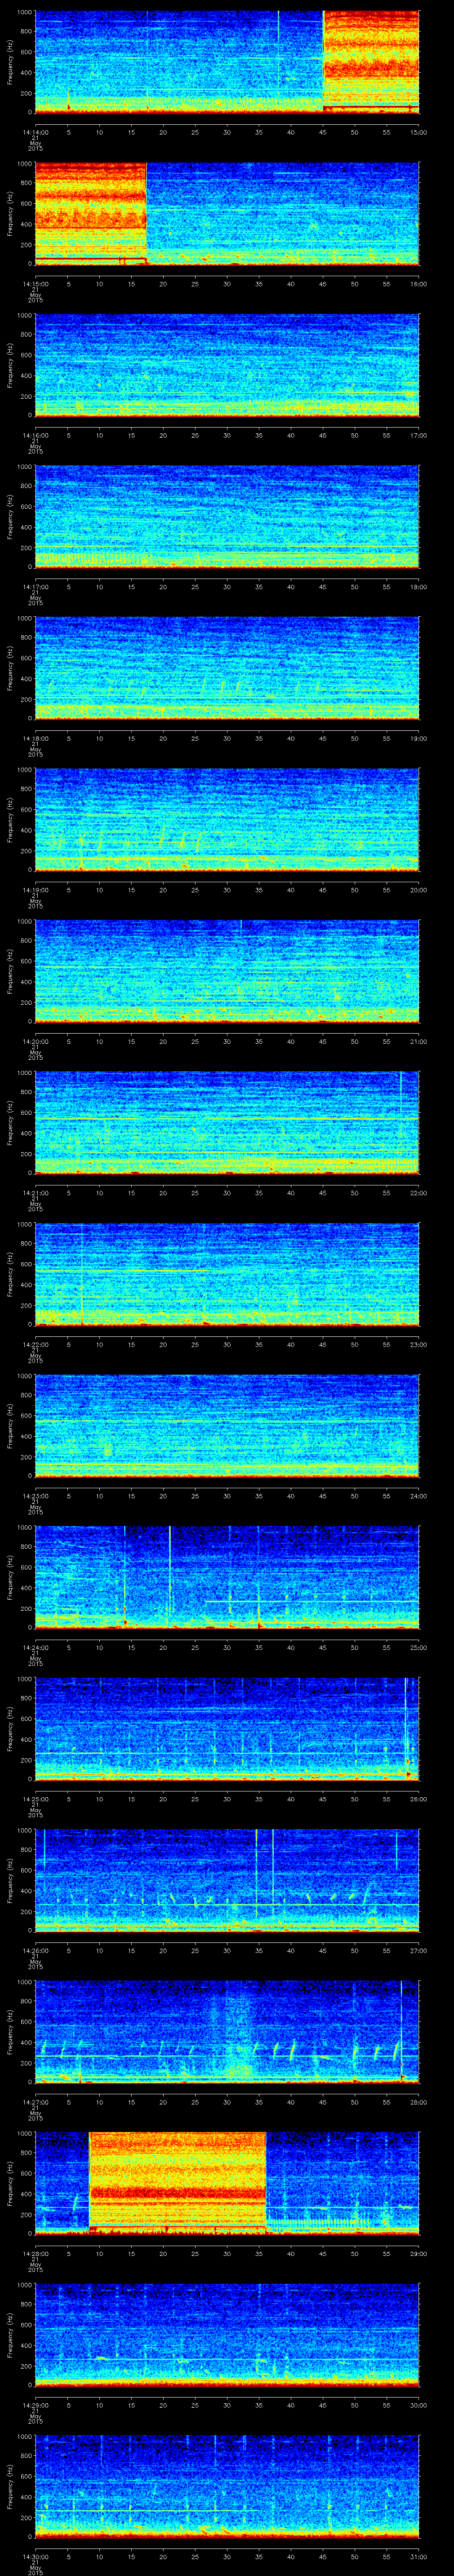Click the 14:17:00 start time label
This screenshot has height=2576, width=454.
point(35,586)
